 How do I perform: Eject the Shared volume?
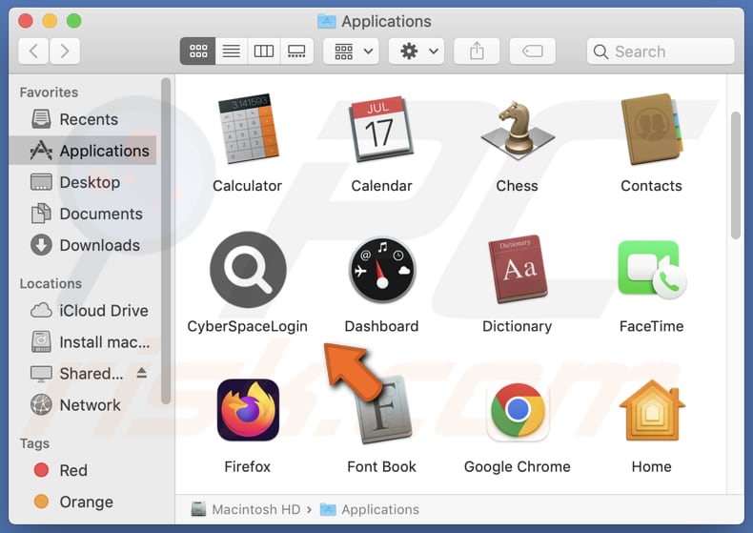[x=142, y=373]
